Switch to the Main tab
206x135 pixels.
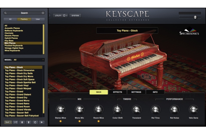point(99,92)
